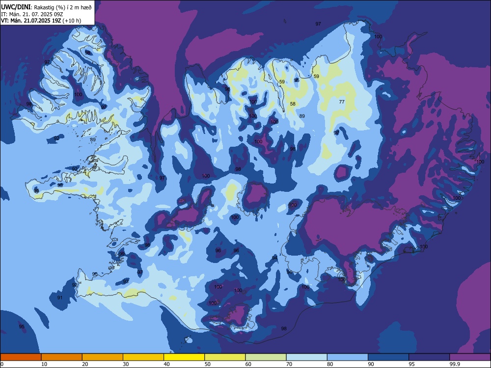
Task: Click the legend tick label 80
Action: point(330,364)
